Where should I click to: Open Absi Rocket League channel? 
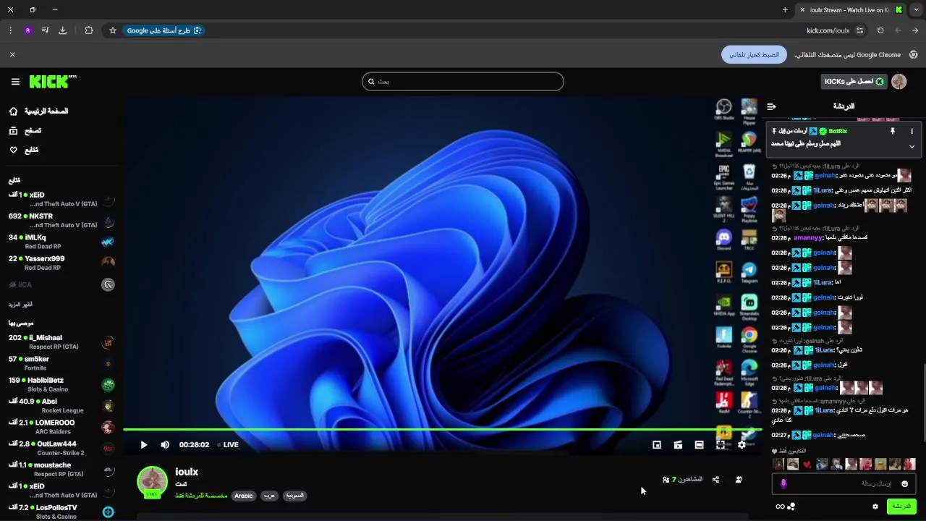61,406
